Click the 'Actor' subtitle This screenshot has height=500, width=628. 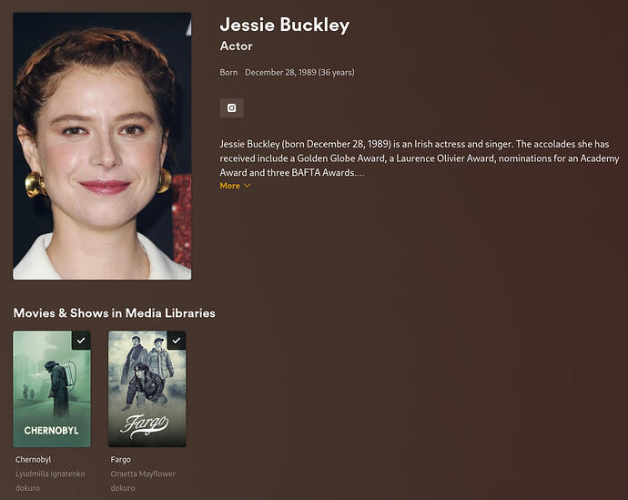pos(236,46)
